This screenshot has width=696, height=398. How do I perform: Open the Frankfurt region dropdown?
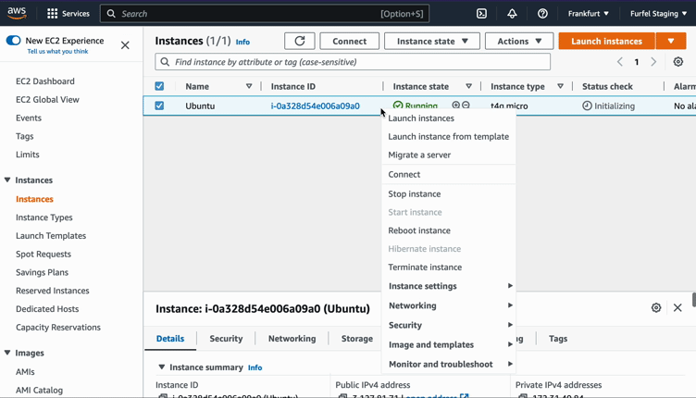(x=588, y=14)
